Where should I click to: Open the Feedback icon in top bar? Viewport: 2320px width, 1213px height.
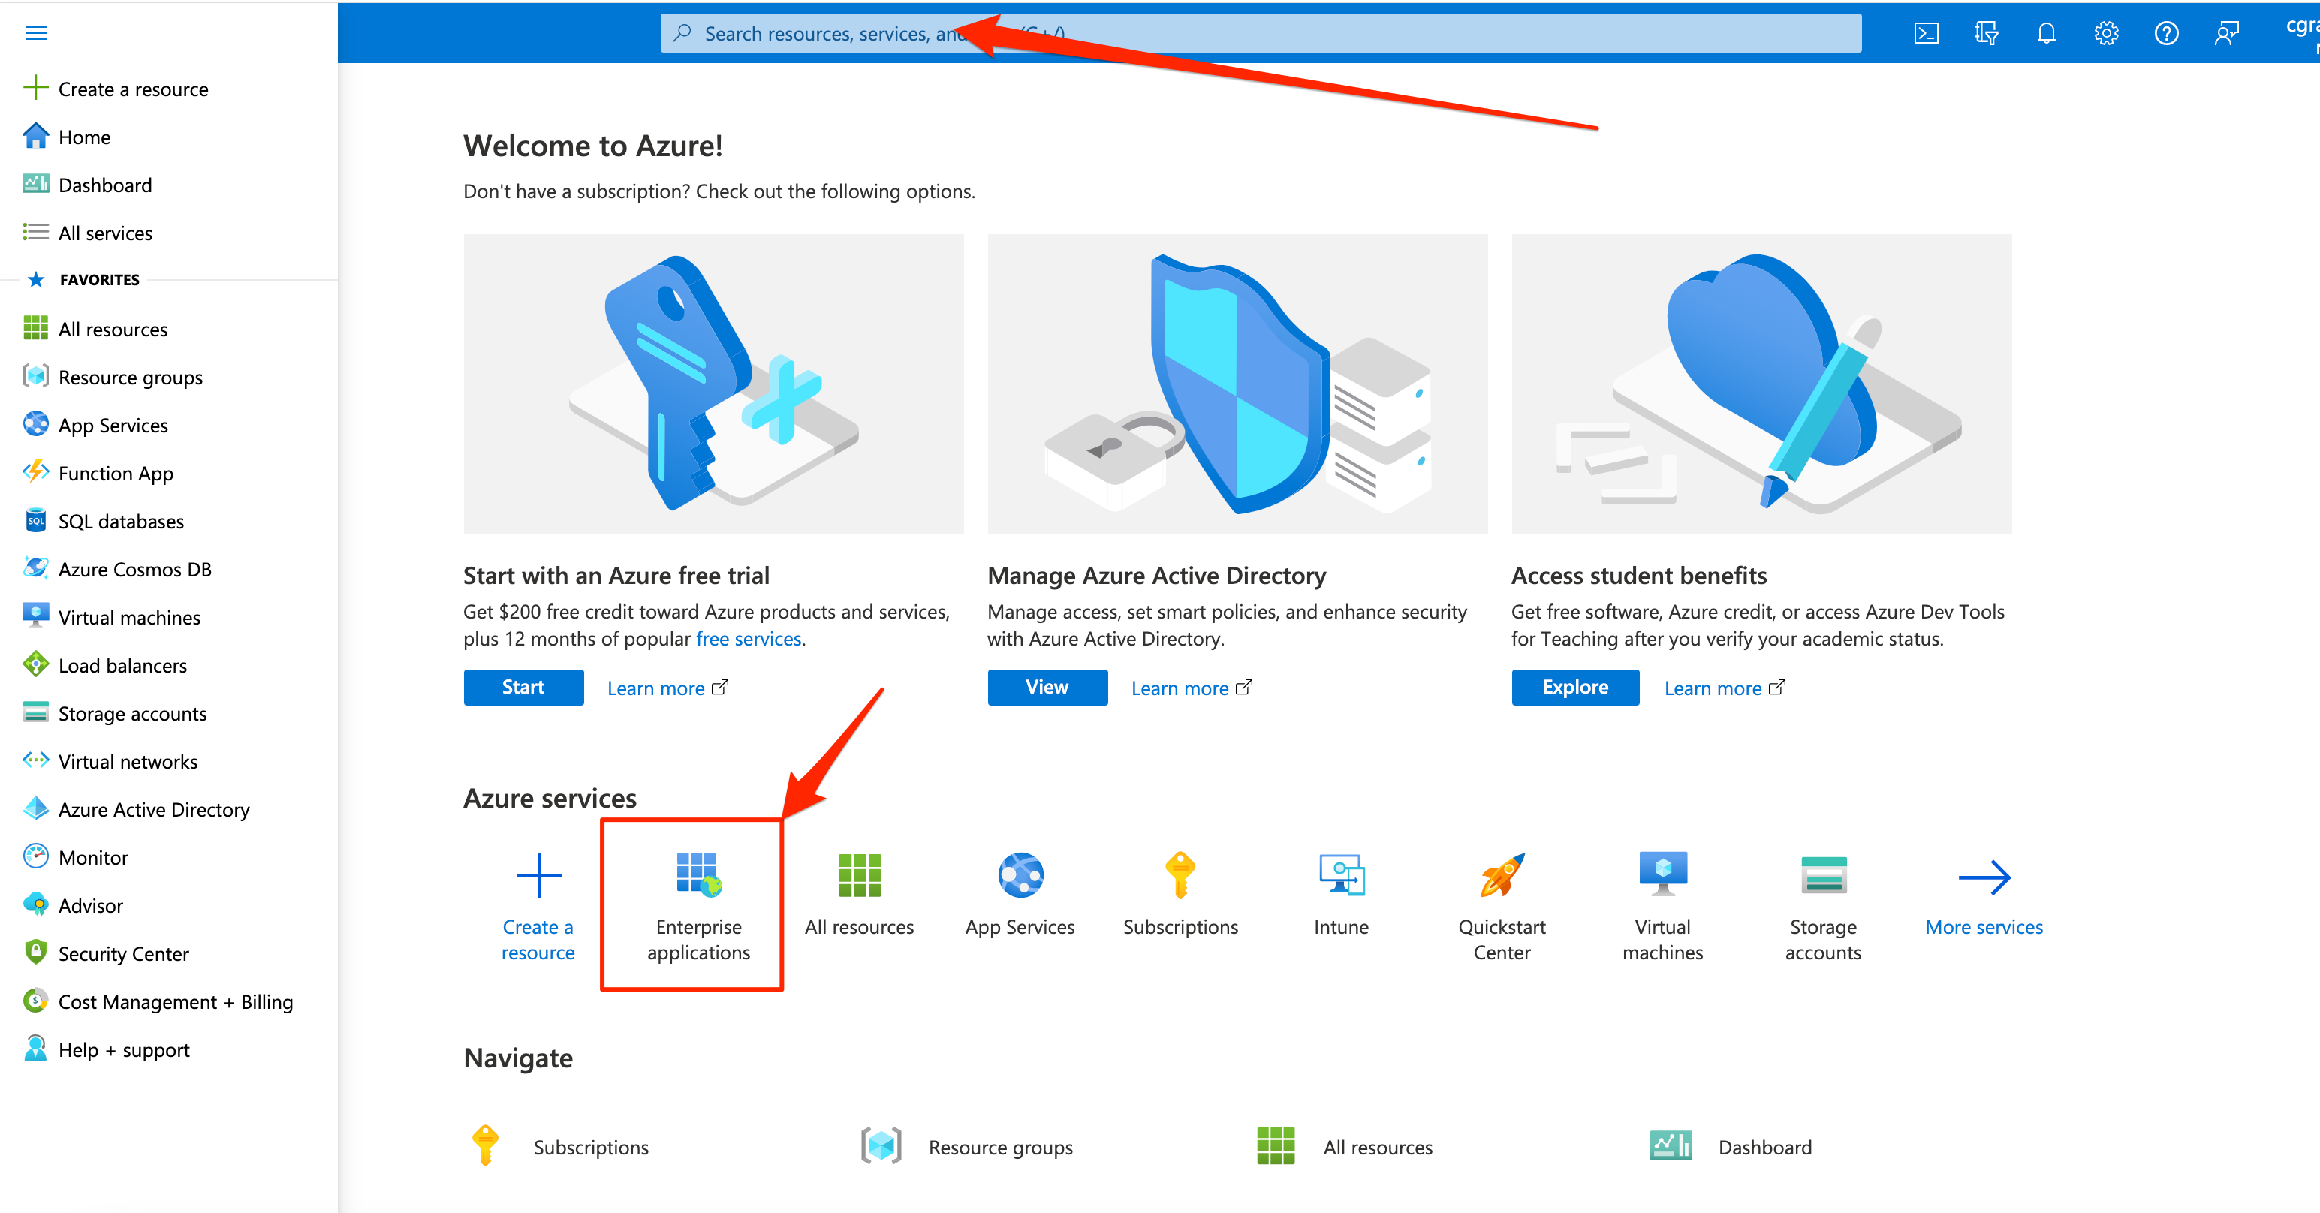pyautogui.click(x=2226, y=33)
